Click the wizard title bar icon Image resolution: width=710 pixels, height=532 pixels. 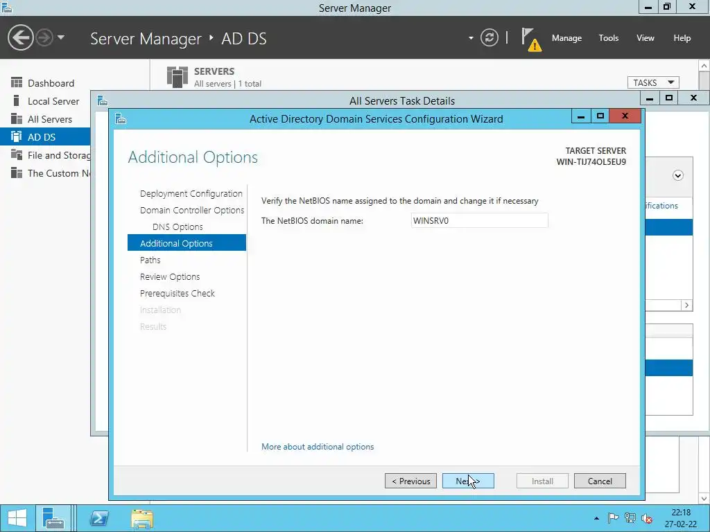(x=121, y=118)
